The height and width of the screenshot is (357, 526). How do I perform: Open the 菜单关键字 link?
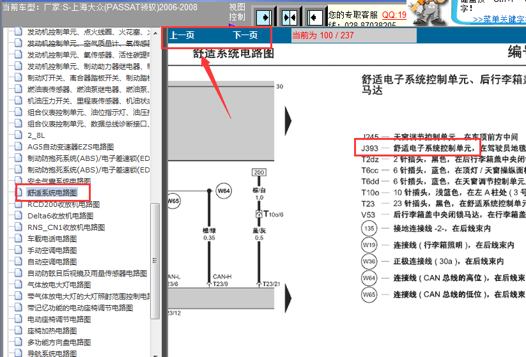[499, 19]
